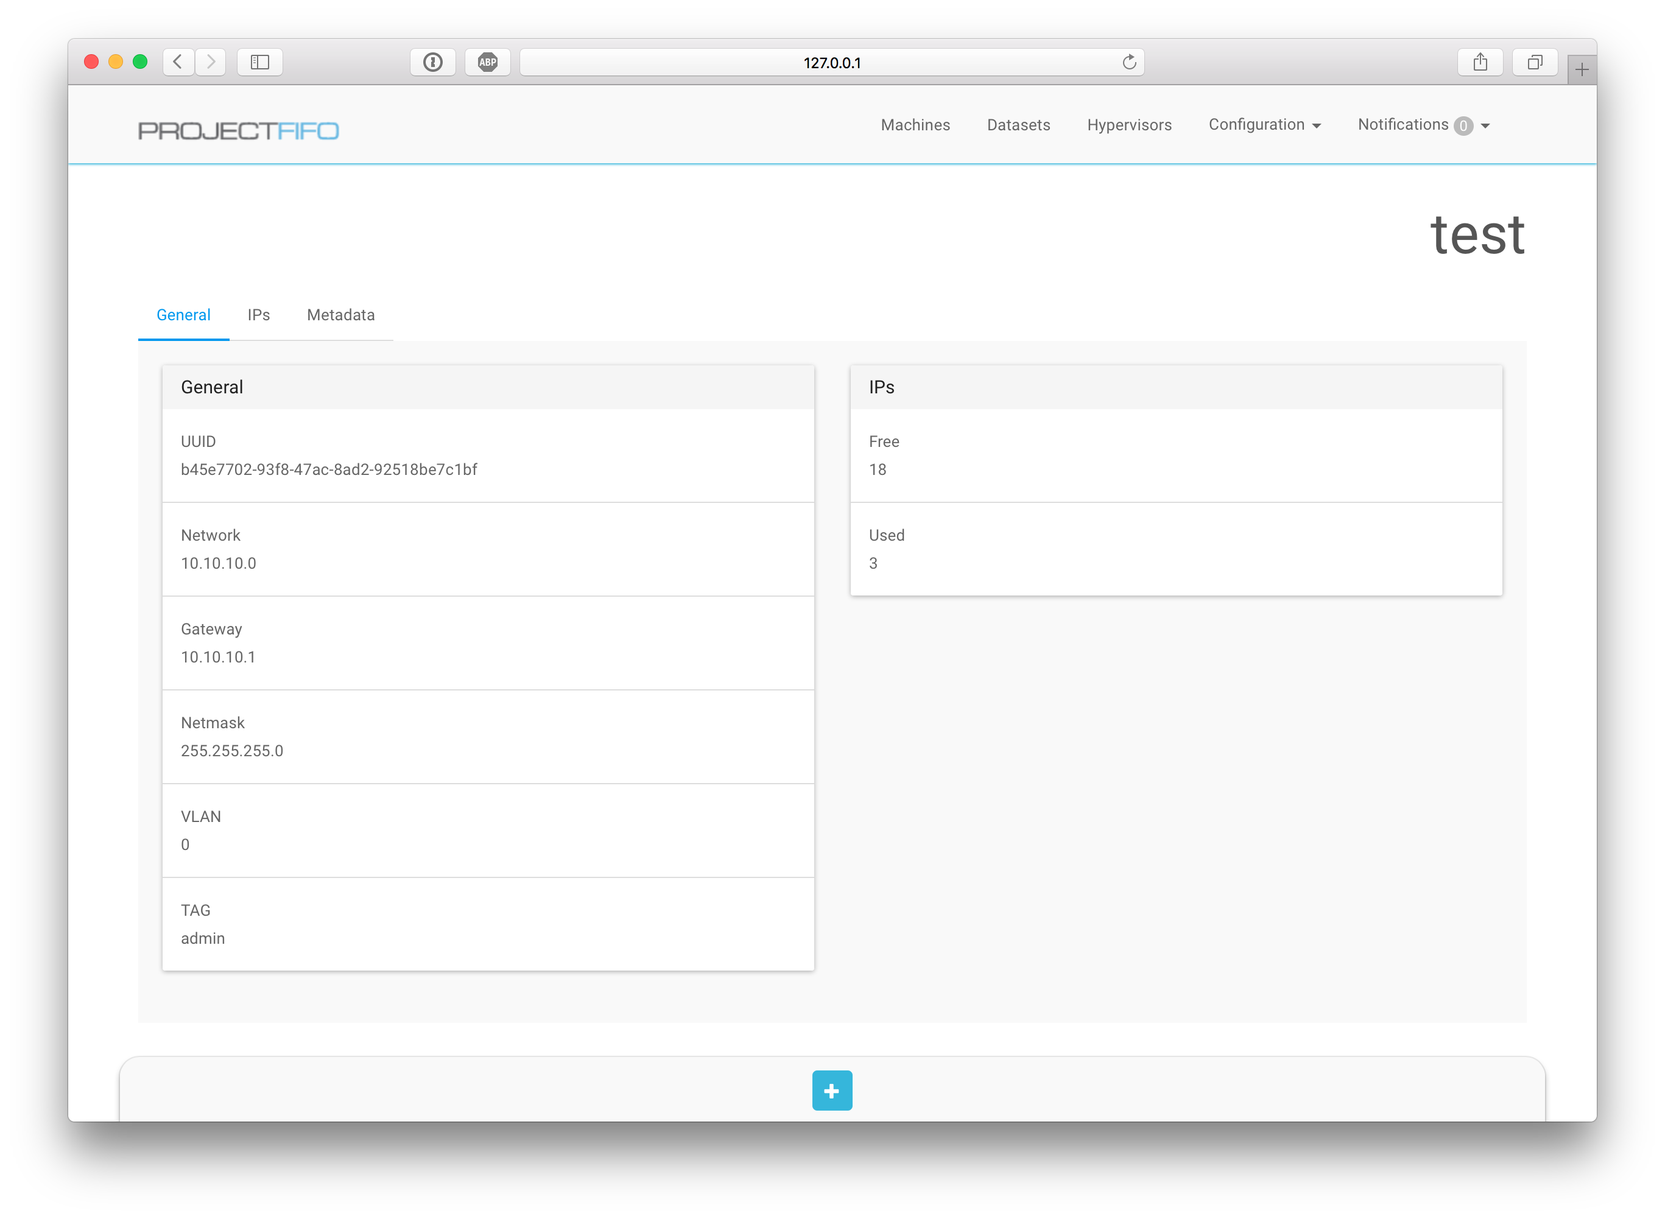Viewport: 1665px width, 1219px height.
Task: Toggle the Safari sidebar icon
Action: pos(260,62)
